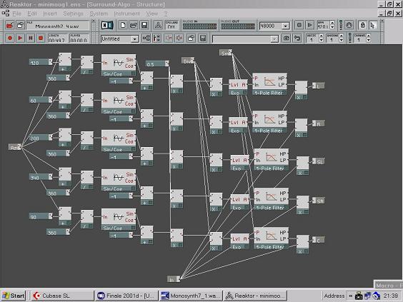This screenshot has width=403, height=302.
Task: Click the three-circles structure icon
Action: (158, 25)
